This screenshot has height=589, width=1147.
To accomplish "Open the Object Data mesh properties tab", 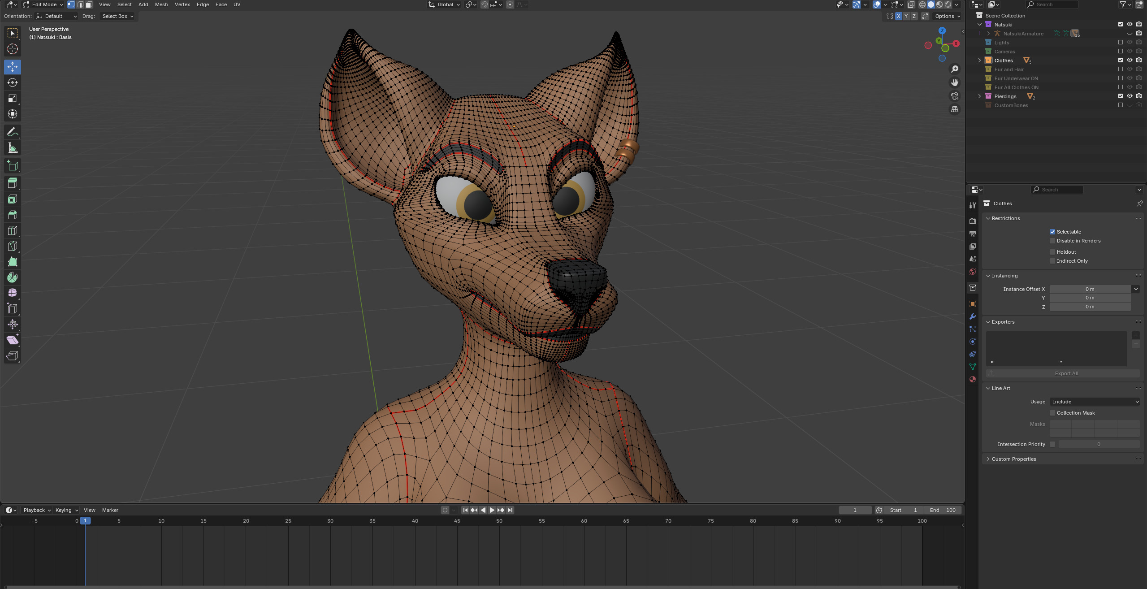I will click(x=972, y=367).
